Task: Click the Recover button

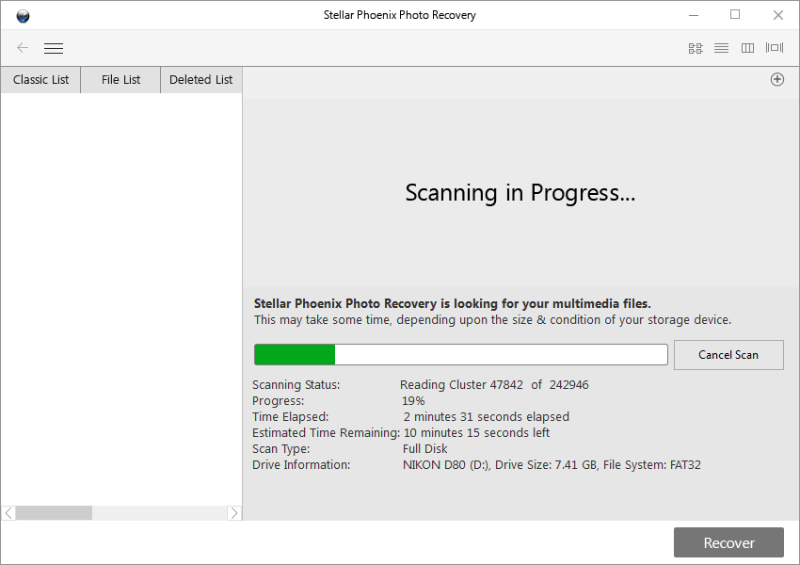Action: click(728, 542)
